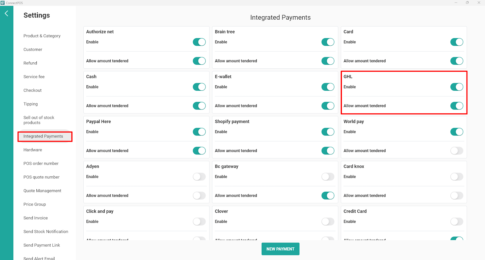
Task: Toggle Allow amount tendered for E-wallet
Action: (328, 106)
